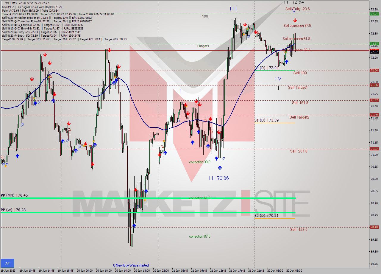This screenshot has height=274, width=381.
Task: Click the green correction 38.2 label
Action: click(200, 162)
